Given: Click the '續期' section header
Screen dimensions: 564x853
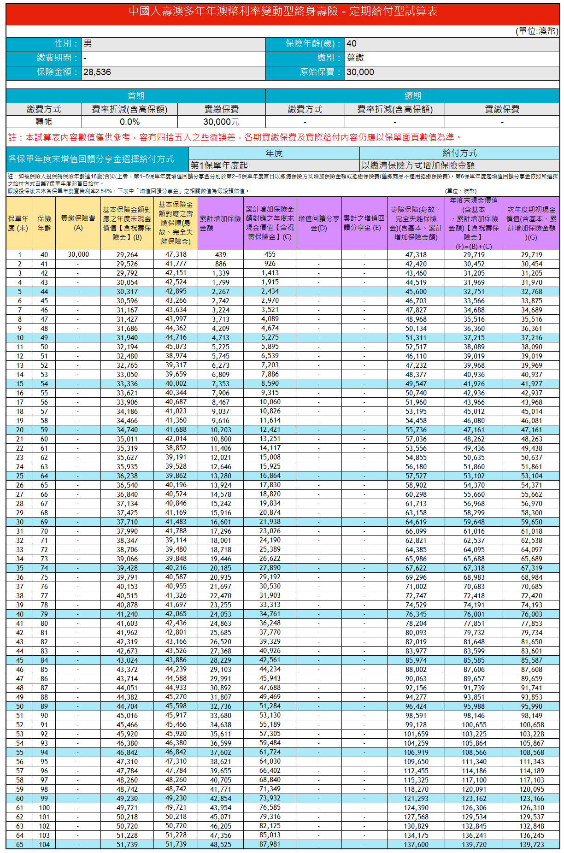Looking at the screenshot, I should pyautogui.click(x=413, y=96).
